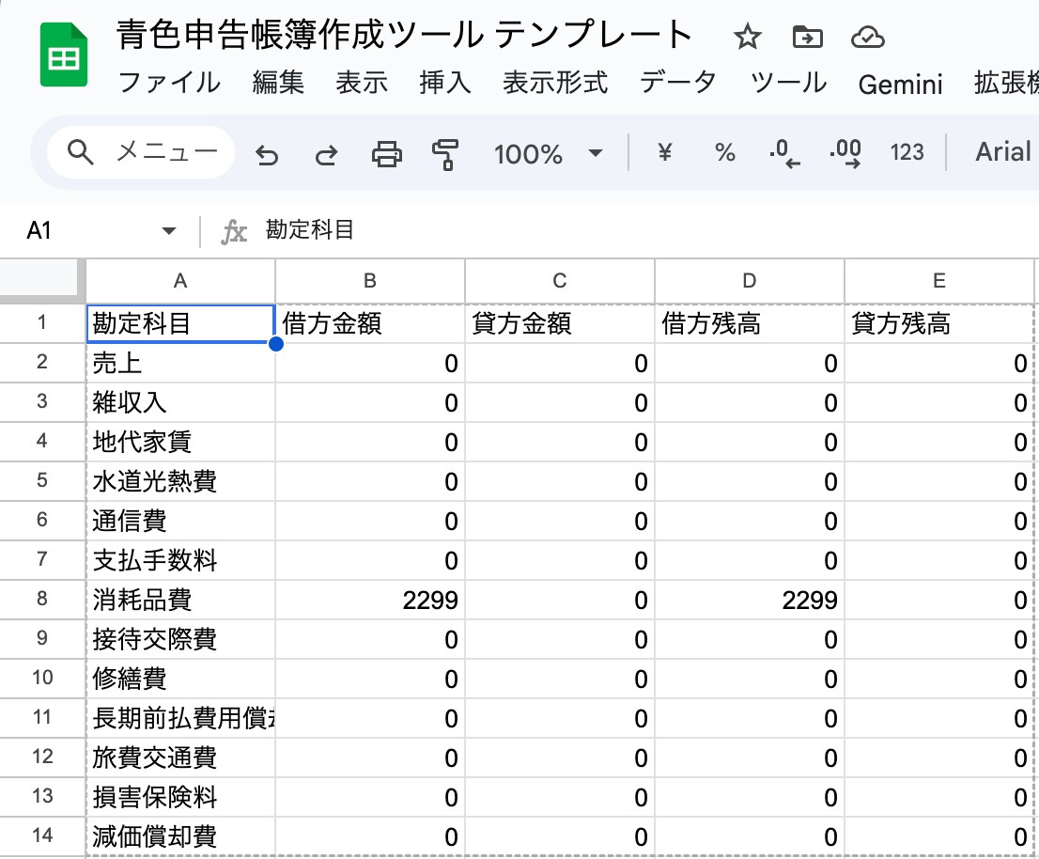The height and width of the screenshot is (859, 1039).
Task: Search menus with the メニュー search box
Action: [141, 152]
